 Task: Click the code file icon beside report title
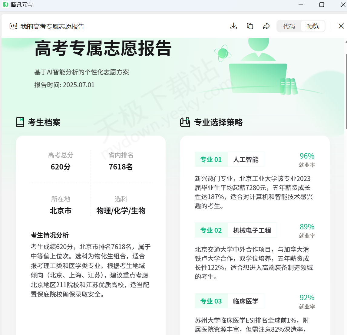13,26
